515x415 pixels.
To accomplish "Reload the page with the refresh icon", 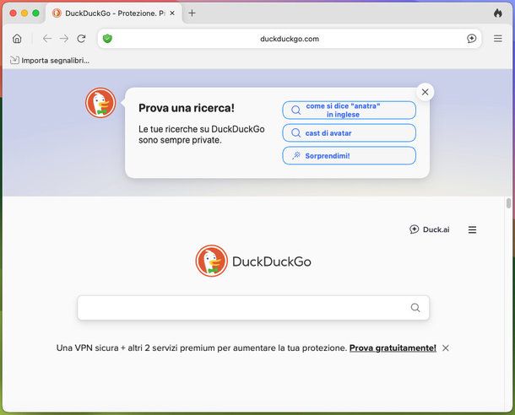I will pyautogui.click(x=81, y=39).
